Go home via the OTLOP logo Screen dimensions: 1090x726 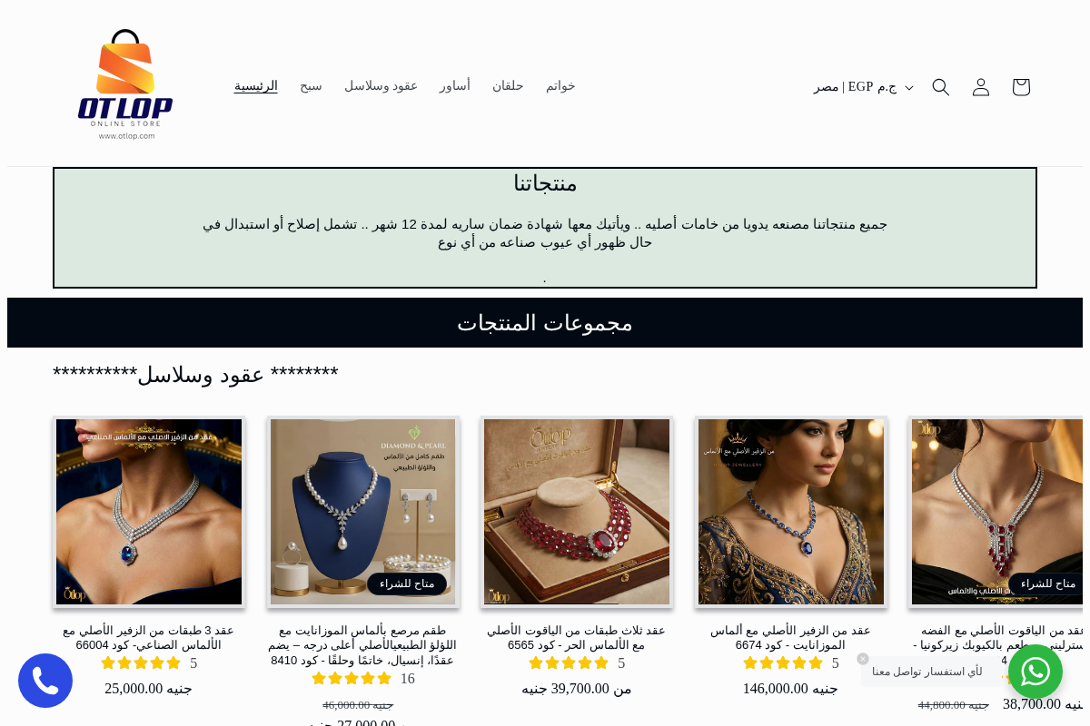coord(125,85)
